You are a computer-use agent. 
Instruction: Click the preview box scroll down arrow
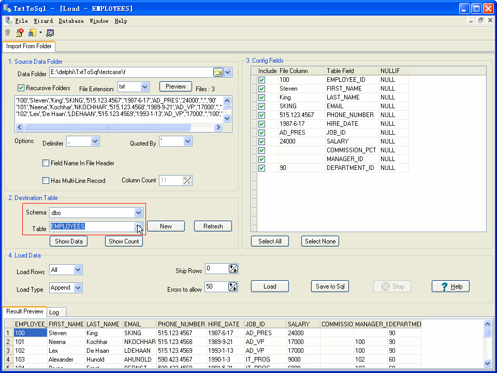[227, 118]
